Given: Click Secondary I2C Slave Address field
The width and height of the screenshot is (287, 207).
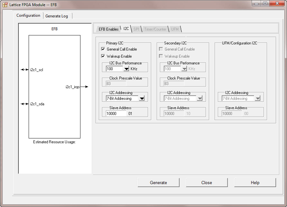Looking at the screenshot, I should pyautogui.click(x=174, y=113).
